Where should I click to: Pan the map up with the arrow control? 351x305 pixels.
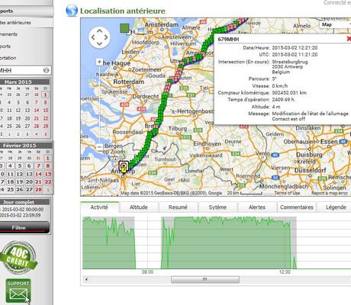tap(99, 31)
